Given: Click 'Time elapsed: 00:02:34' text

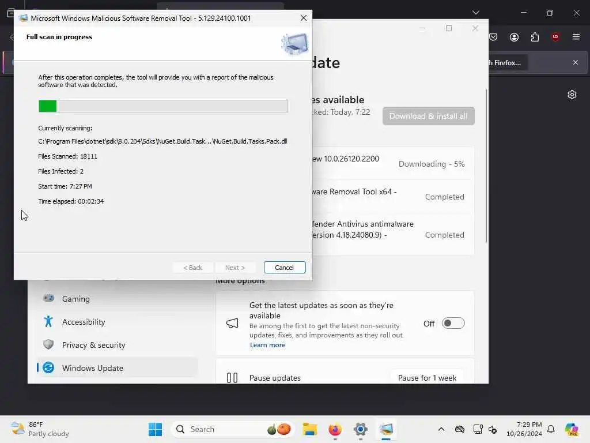Looking at the screenshot, I should 71,201.
